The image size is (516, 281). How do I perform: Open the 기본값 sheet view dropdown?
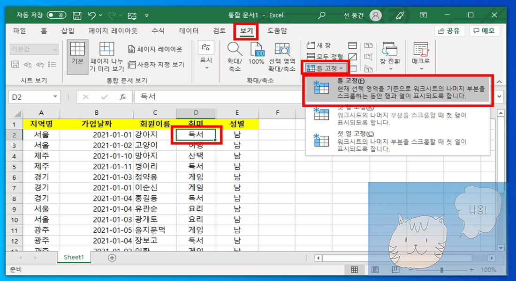[x=34, y=49]
